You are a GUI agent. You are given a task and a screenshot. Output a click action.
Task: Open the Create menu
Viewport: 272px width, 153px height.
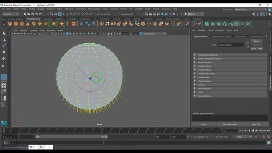[16, 9]
